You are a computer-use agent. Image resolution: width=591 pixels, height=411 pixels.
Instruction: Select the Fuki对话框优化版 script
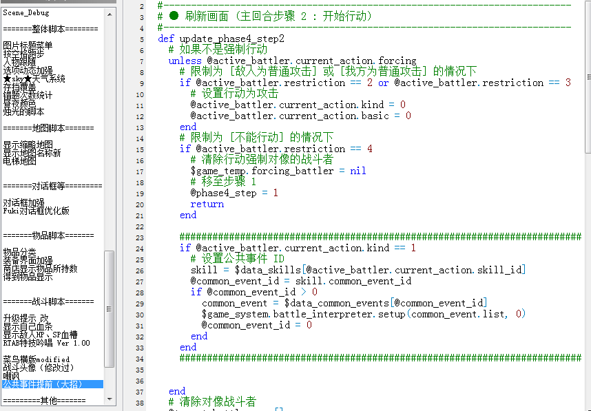pos(37,211)
